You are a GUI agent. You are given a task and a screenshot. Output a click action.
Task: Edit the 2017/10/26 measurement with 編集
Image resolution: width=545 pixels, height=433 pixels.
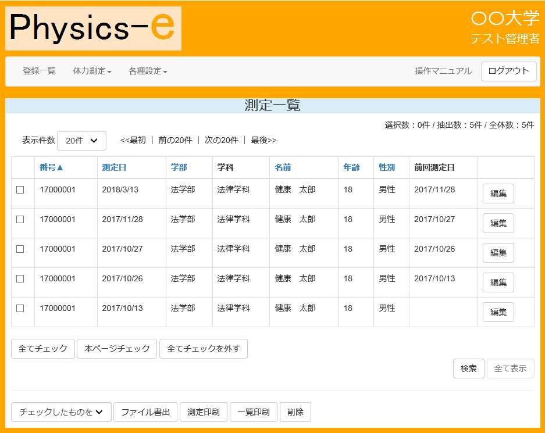tap(498, 282)
